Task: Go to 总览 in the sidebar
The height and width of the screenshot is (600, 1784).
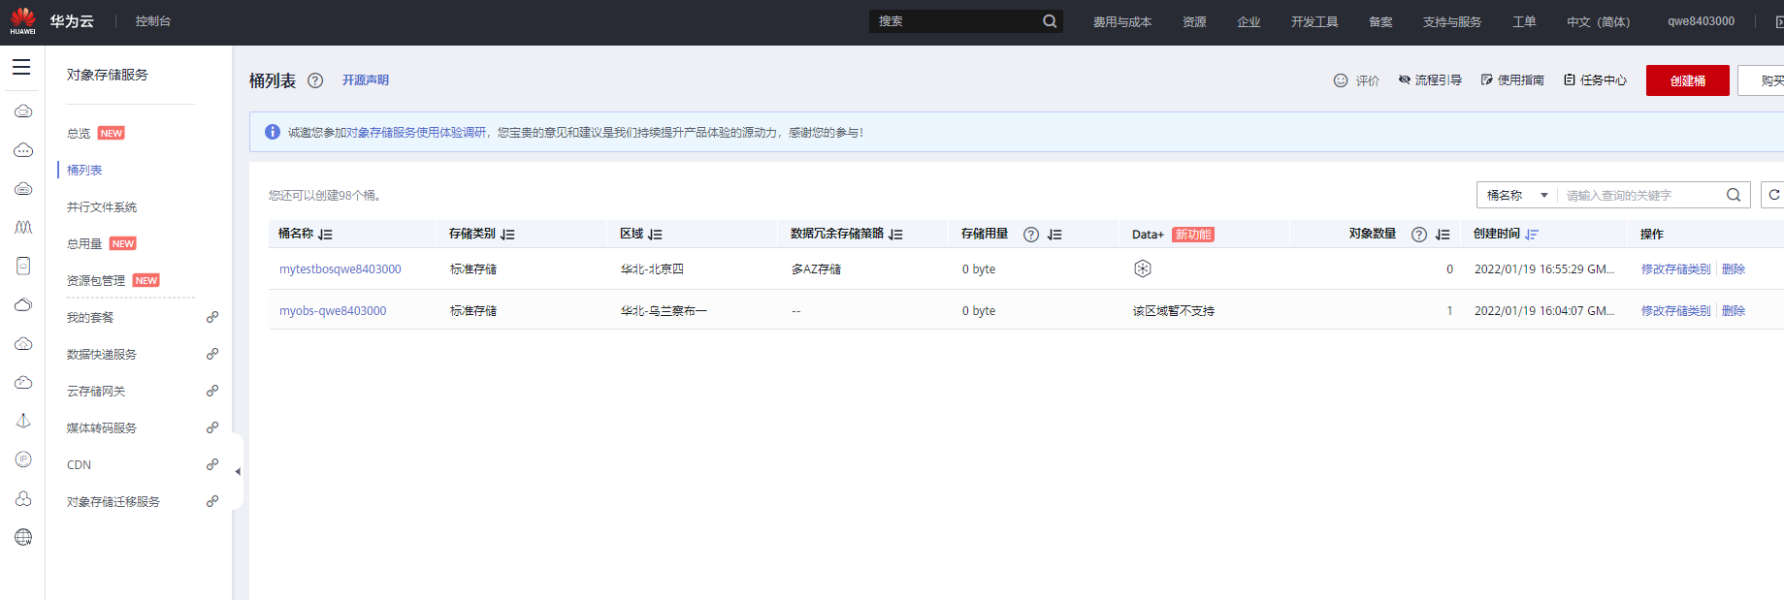Action: coord(79,133)
